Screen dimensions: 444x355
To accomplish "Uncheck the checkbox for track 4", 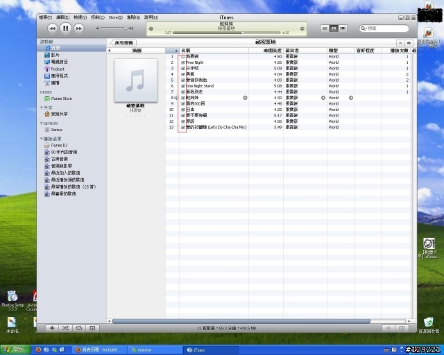I will pyautogui.click(x=183, y=74).
